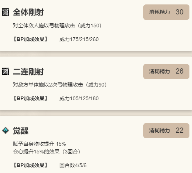Click 威力175/215/260 value text
The width and height of the screenshot is (192, 173).
[x=79, y=39]
